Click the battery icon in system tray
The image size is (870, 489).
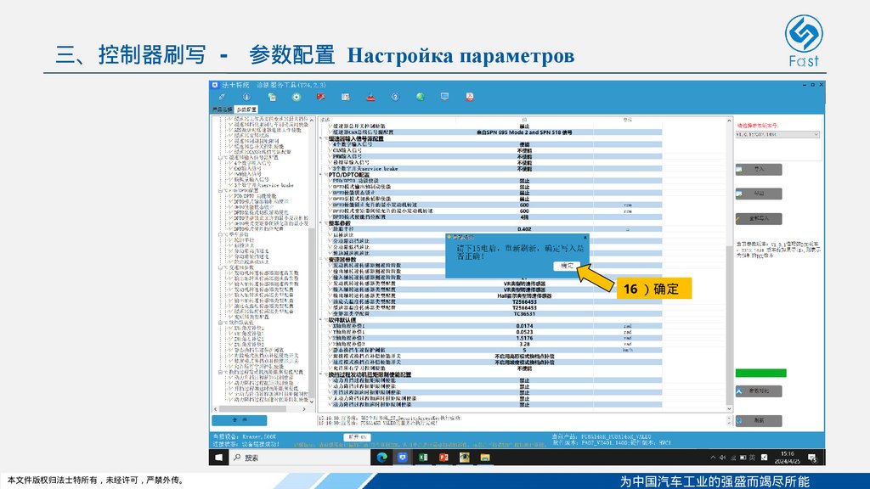click(743, 458)
